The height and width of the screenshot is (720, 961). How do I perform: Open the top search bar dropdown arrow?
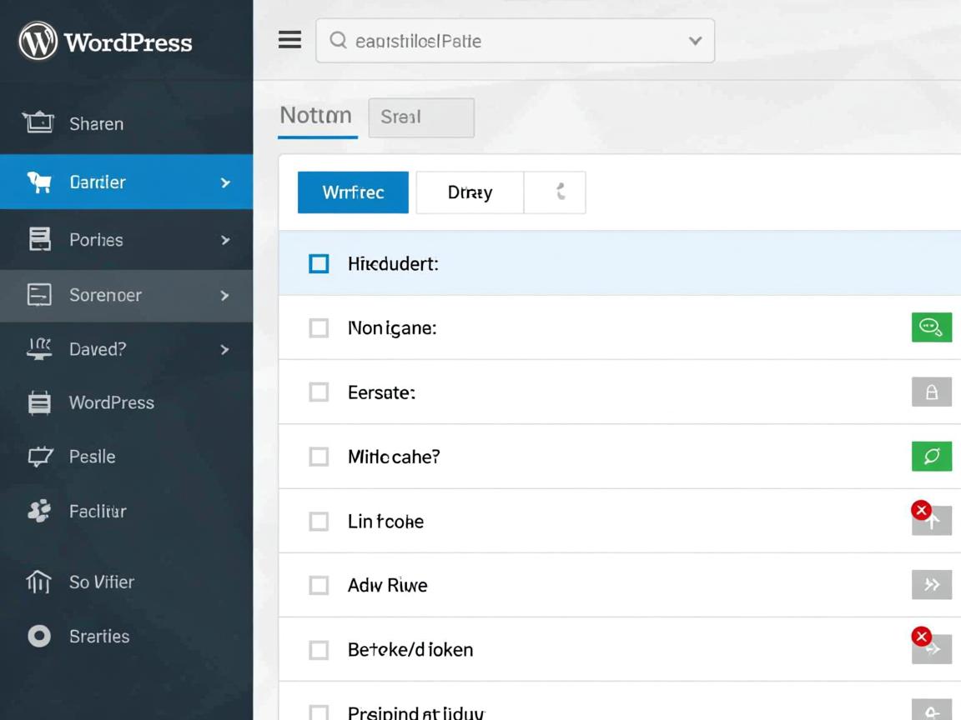pyautogui.click(x=694, y=41)
